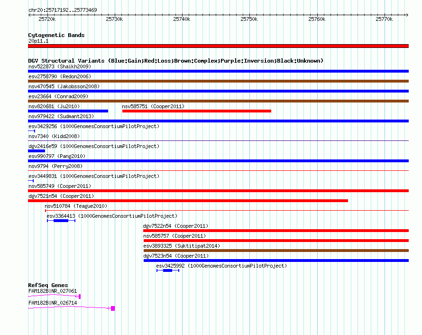Click the 25730k ruler tick label
Viewport: 422px width, 335px height.
pos(114,19)
